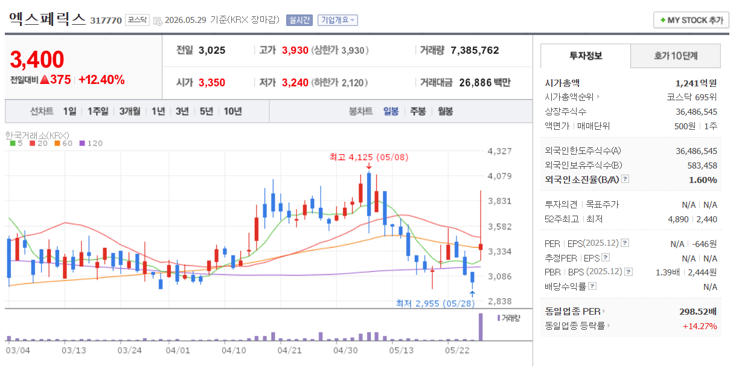Select the 10년 line chart period
Image resolution: width=736 pixels, height=366 pixels.
click(x=233, y=111)
